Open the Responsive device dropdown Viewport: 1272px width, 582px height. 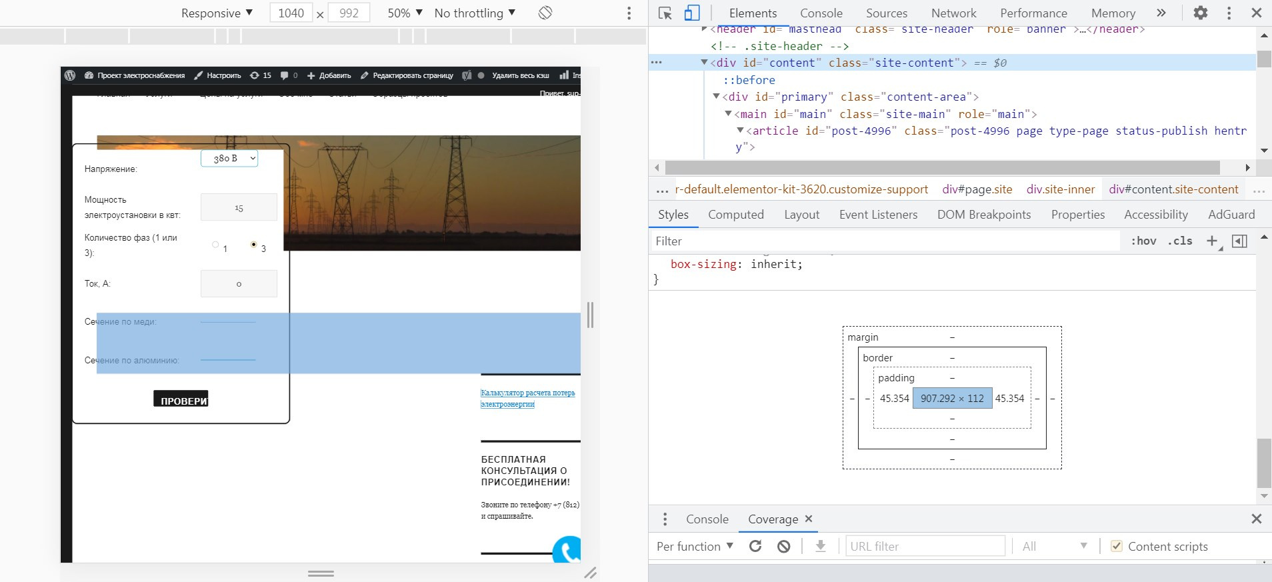[x=217, y=13]
